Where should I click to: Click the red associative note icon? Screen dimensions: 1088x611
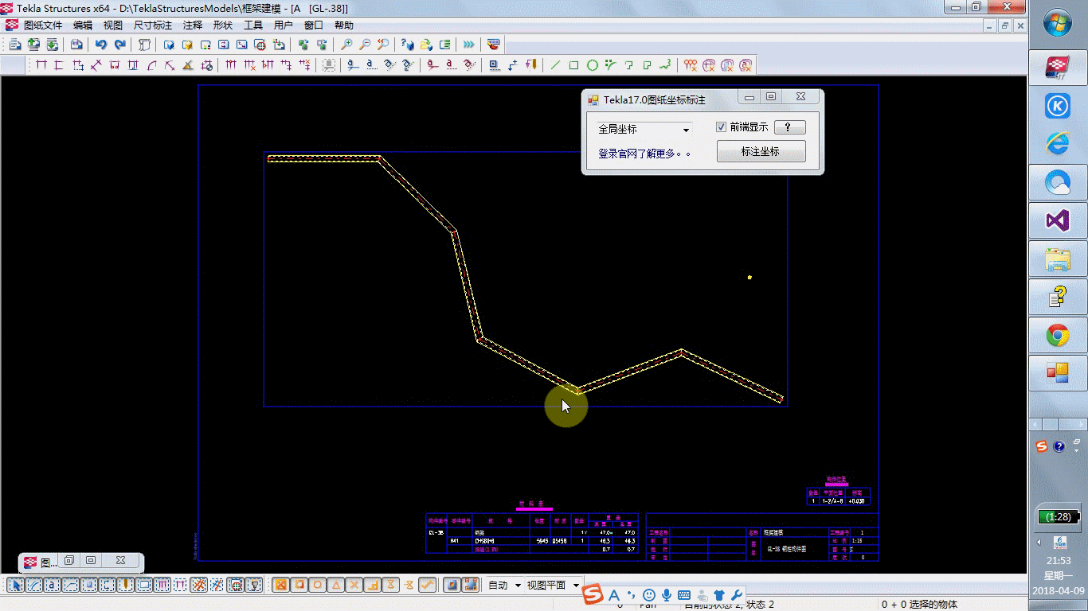(432, 65)
